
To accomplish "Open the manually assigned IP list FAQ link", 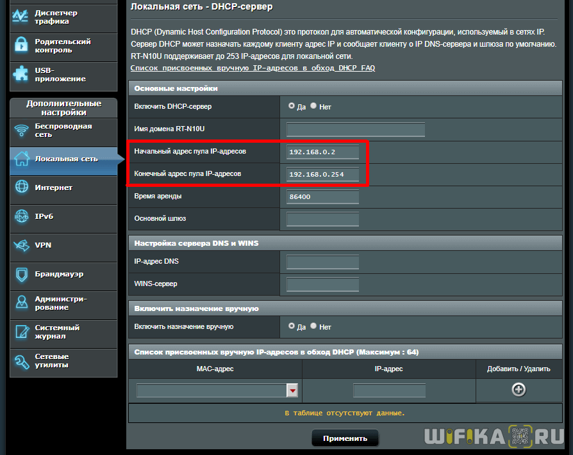I will coord(253,68).
